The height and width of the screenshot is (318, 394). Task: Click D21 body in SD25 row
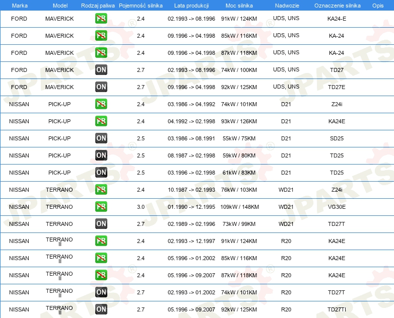(286, 138)
